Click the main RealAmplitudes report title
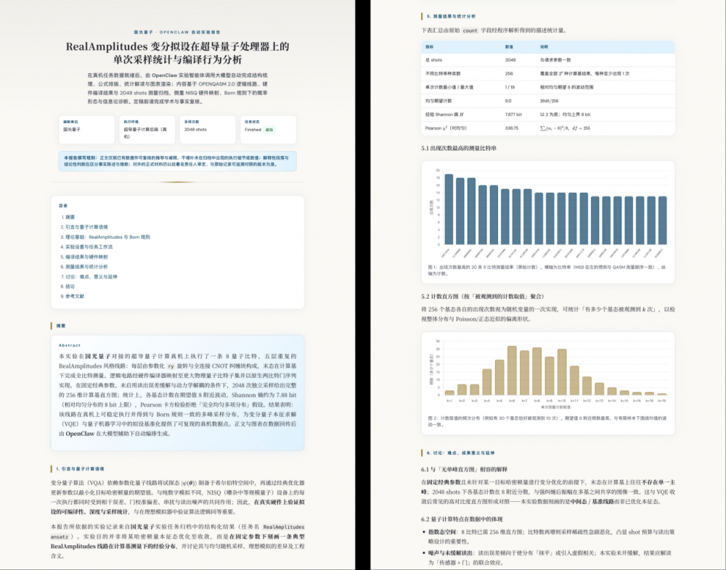 pyautogui.click(x=178, y=54)
